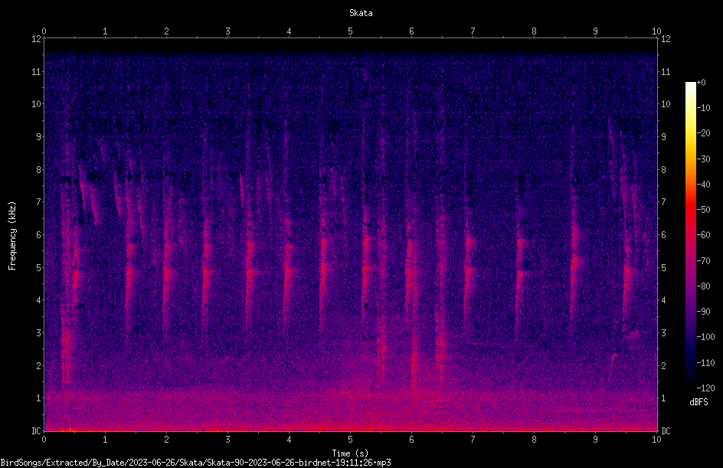Click the "11" label on the left frequency axis
Screen dimensions: 723x468
coord(37,71)
